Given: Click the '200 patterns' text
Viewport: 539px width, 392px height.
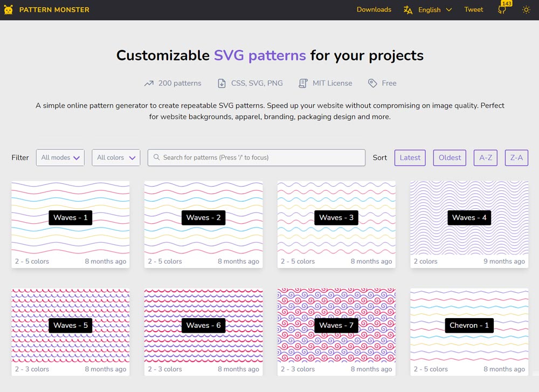Looking at the screenshot, I should (180, 83).
